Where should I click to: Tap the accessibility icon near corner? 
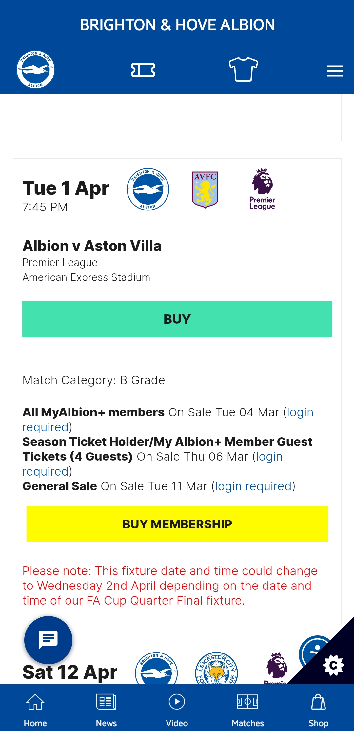315,653
